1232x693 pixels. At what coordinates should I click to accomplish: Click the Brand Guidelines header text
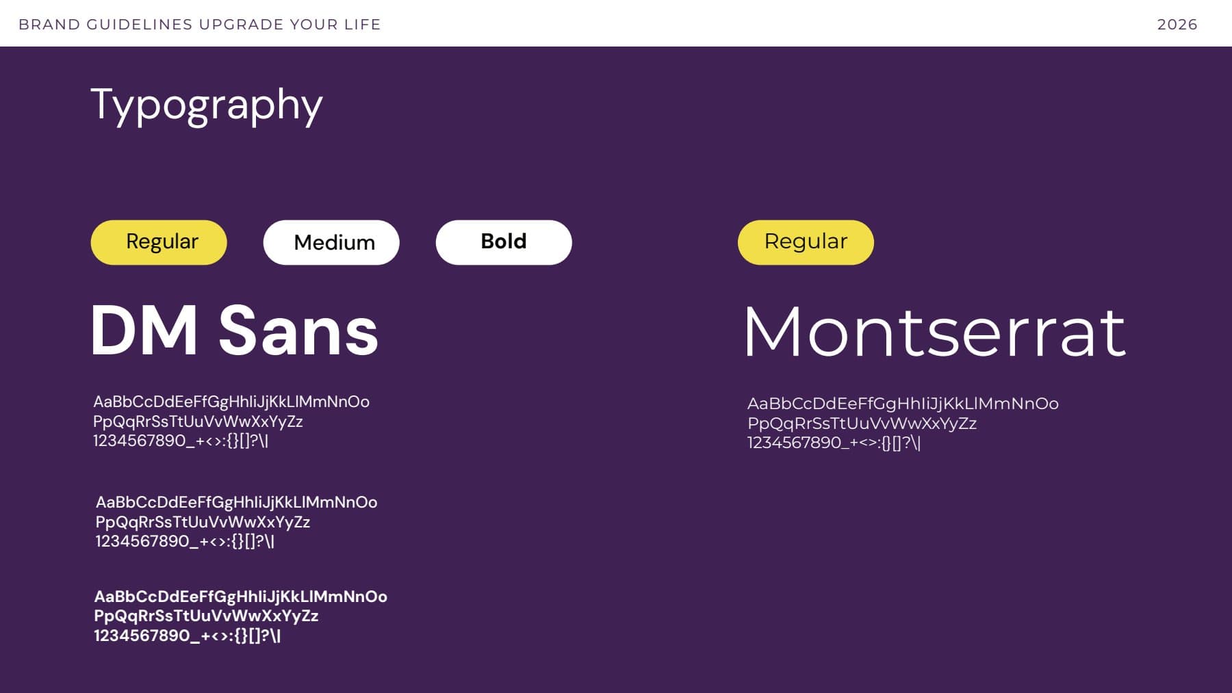200,25
